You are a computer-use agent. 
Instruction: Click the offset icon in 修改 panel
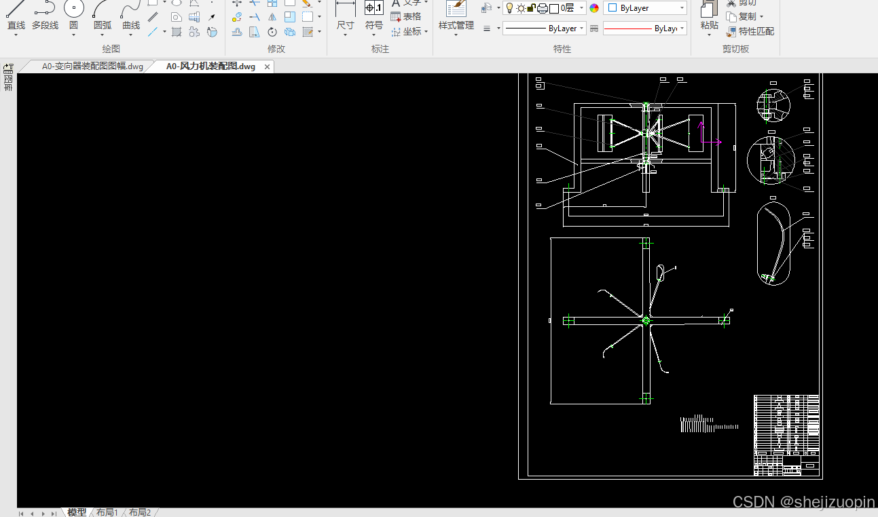[237, 32]
